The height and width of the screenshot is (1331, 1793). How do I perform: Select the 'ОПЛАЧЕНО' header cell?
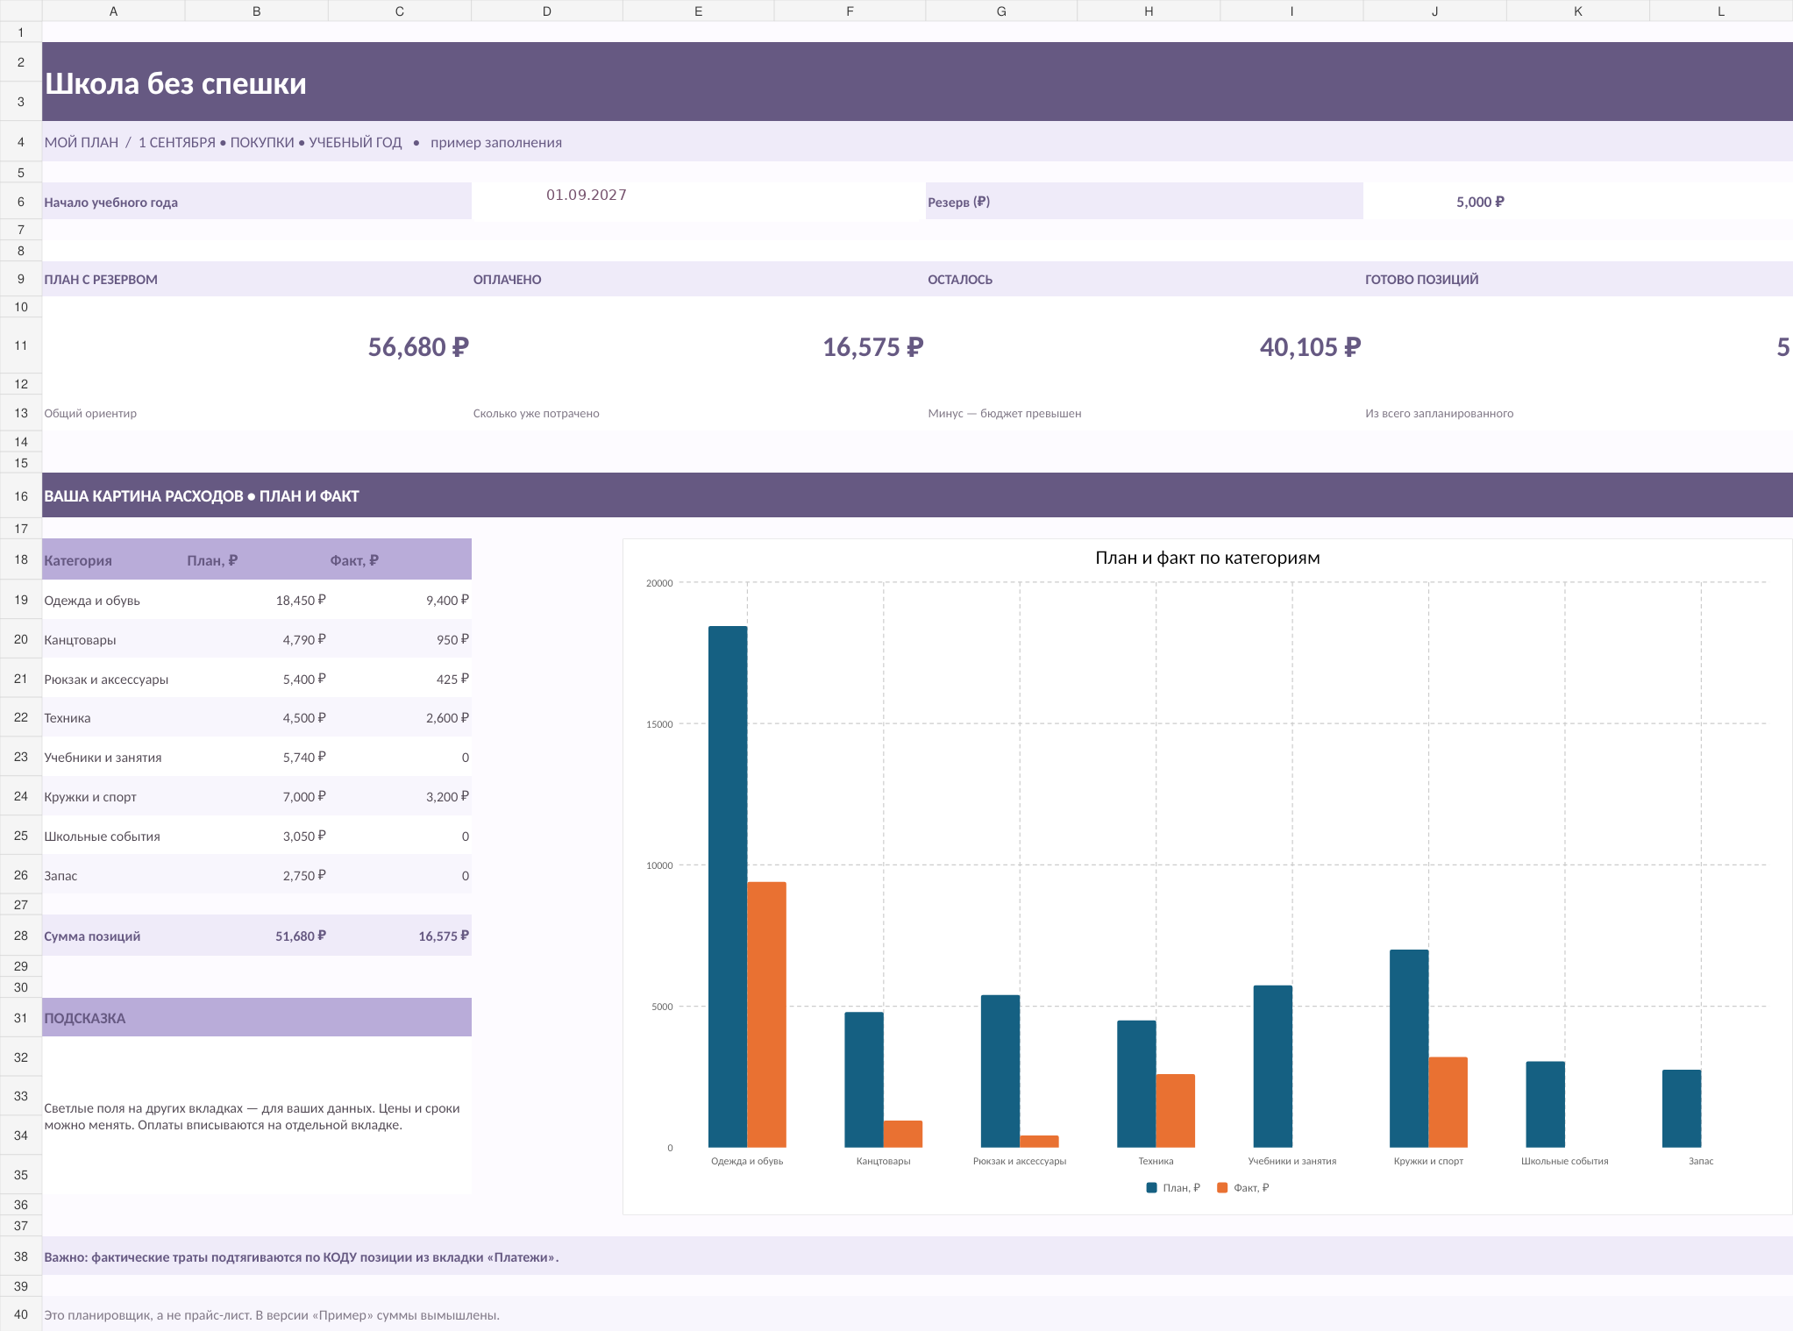pyautogui.click(x=698, y=279)
